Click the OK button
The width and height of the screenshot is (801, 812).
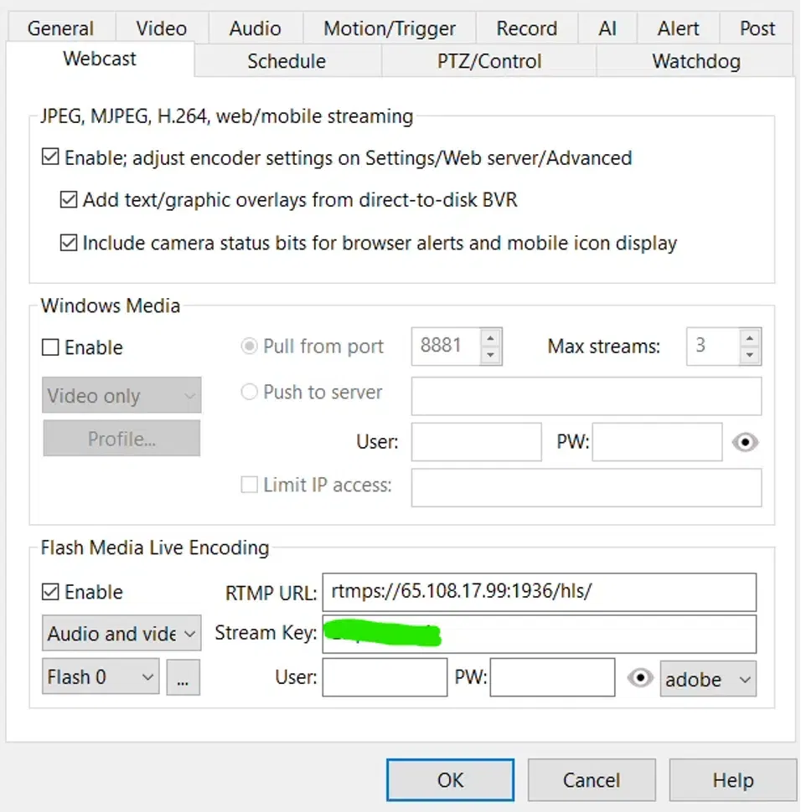pyautogui.click(x=450, y=780)
